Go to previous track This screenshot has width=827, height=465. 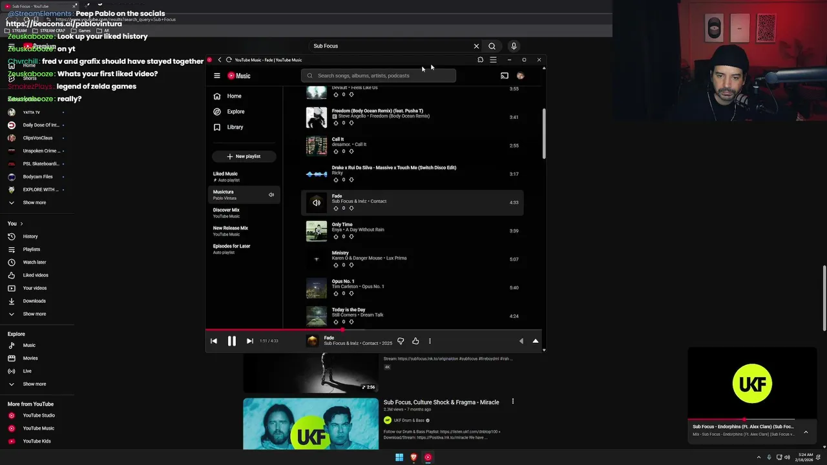pyautogui.click(x=214, y=341)
